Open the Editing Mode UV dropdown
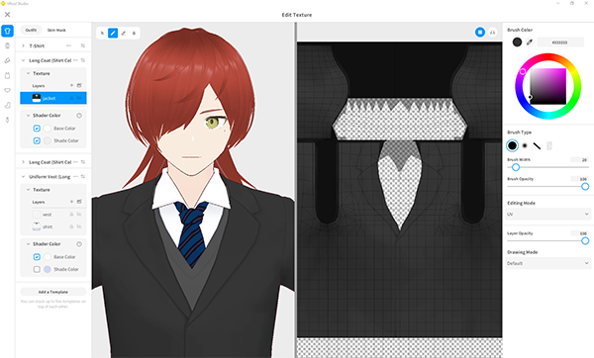The width and height of the screenshot is (594, 358). coord(547,215)
